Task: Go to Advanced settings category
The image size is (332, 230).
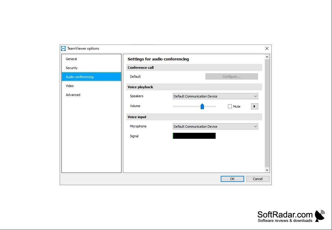Action: (x=91, y=95)
